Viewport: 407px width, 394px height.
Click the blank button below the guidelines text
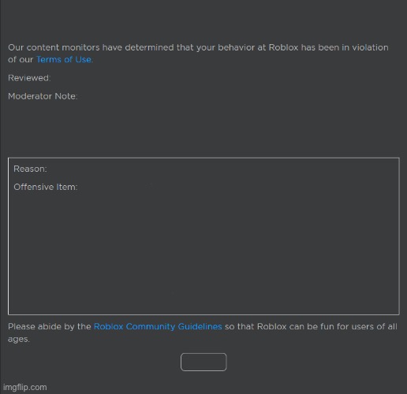pos(203,362)
